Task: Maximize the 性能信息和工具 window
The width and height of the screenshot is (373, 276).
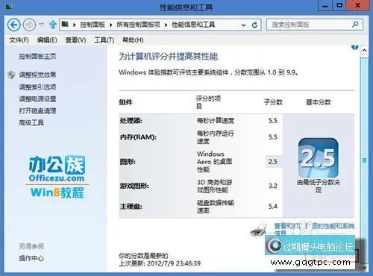Action: point(339,6)
